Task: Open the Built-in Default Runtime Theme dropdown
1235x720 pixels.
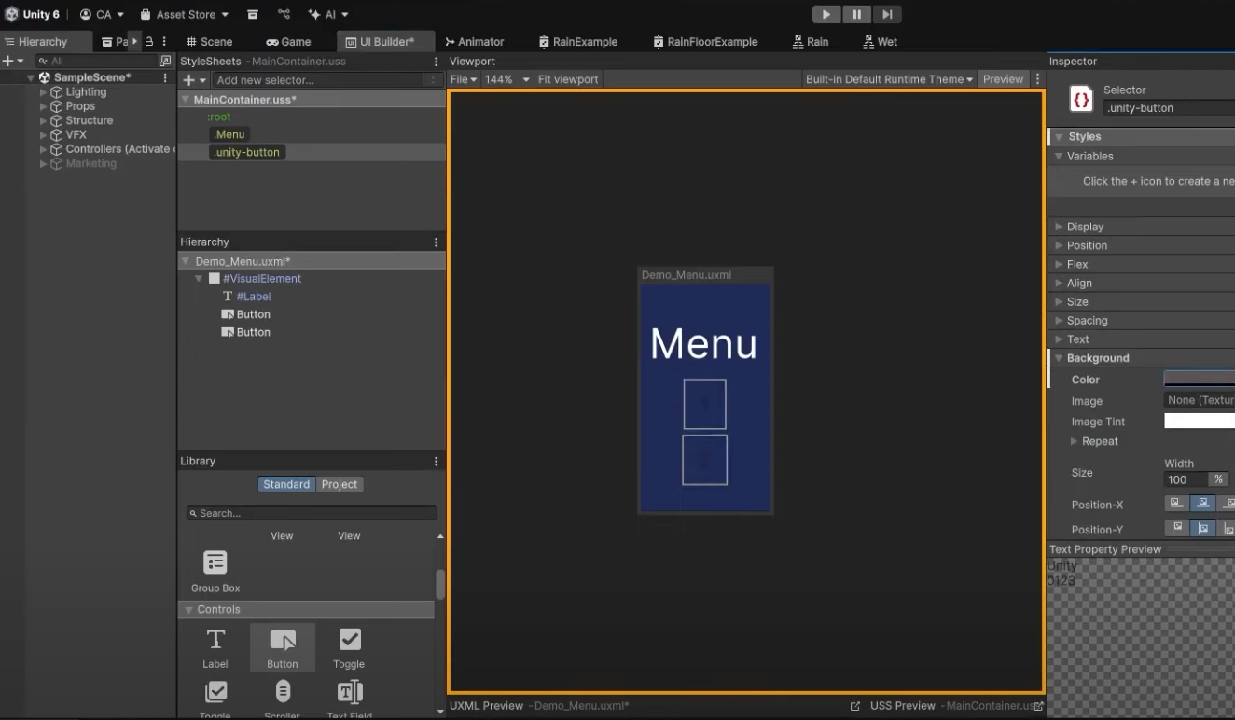Action: click(x=889, y=79)
